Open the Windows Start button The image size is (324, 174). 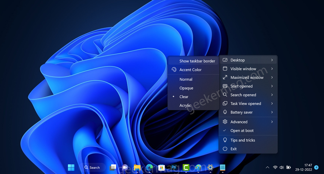71,168
